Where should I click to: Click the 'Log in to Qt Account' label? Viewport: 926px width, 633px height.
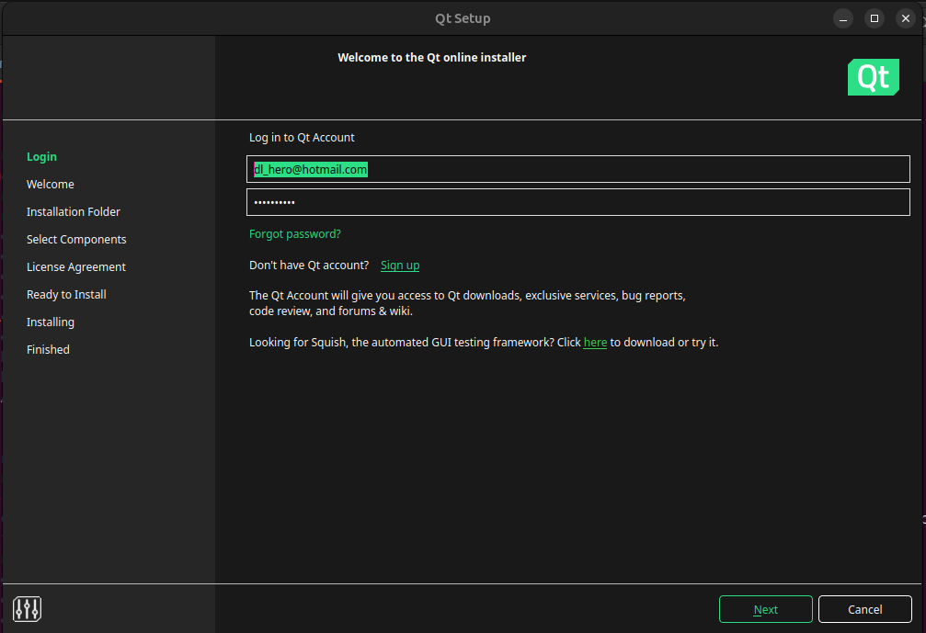[302, 138]
